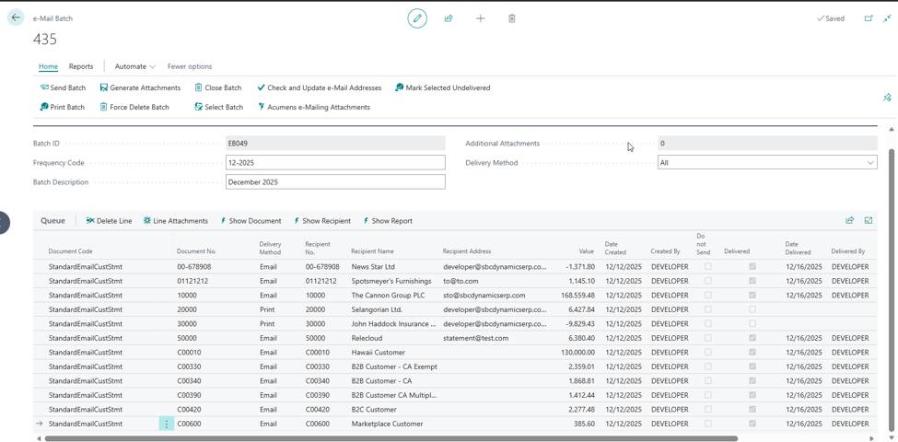Viewport: 898px width, 442px height.
Task: Collapse page with shrink arrows icon
Action: 887,18
